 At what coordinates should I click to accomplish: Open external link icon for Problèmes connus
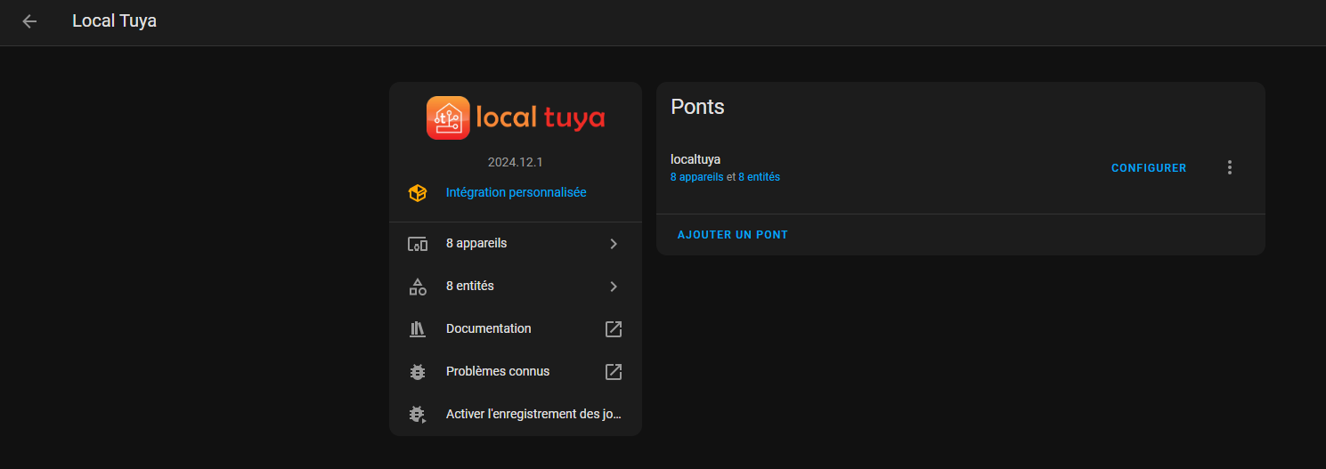coord(613,372)
